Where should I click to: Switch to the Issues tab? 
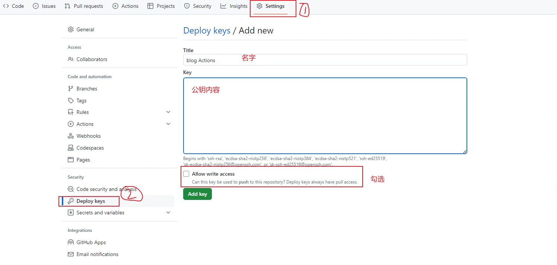click(x=44, y=6)
